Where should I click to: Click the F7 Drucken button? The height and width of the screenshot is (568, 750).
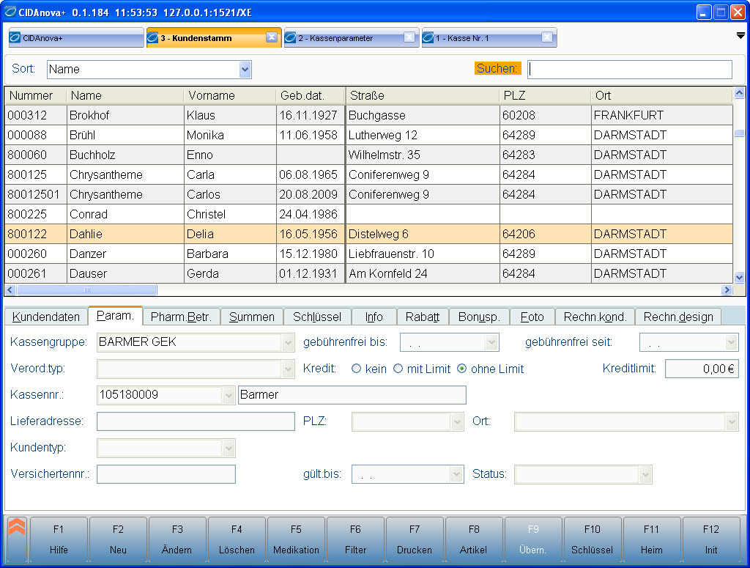pos(415,539)
